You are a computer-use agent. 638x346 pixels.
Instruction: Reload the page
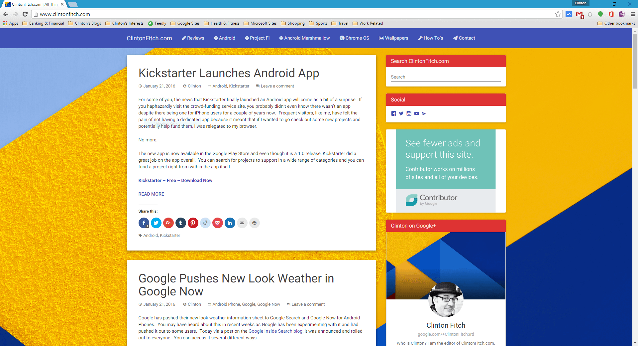click(x=25, y=14)
